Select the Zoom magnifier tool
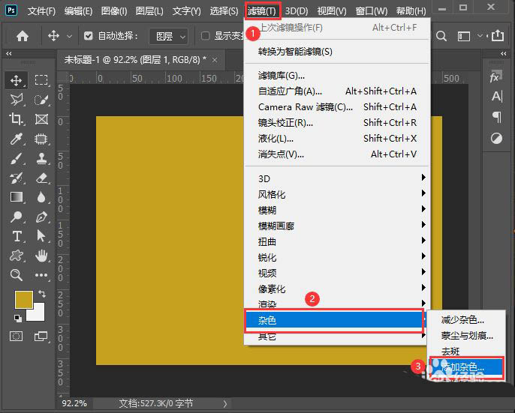The image size is (515, 413). [x=16, y=274]
